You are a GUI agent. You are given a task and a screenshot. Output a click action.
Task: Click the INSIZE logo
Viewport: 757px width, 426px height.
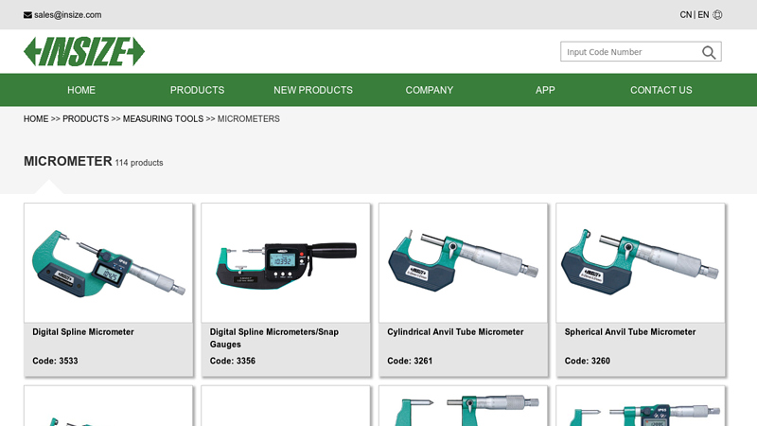[84, 51]
